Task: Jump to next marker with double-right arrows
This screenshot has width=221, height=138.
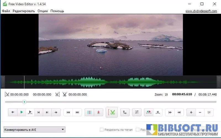Action: tap(77, 112)
